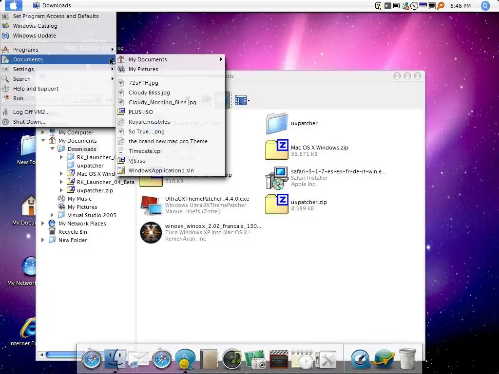This screenshot has height=374, width=499.
Task: Choose Run... from start menu
Action: pyautogui.click(x=58, y=98)
